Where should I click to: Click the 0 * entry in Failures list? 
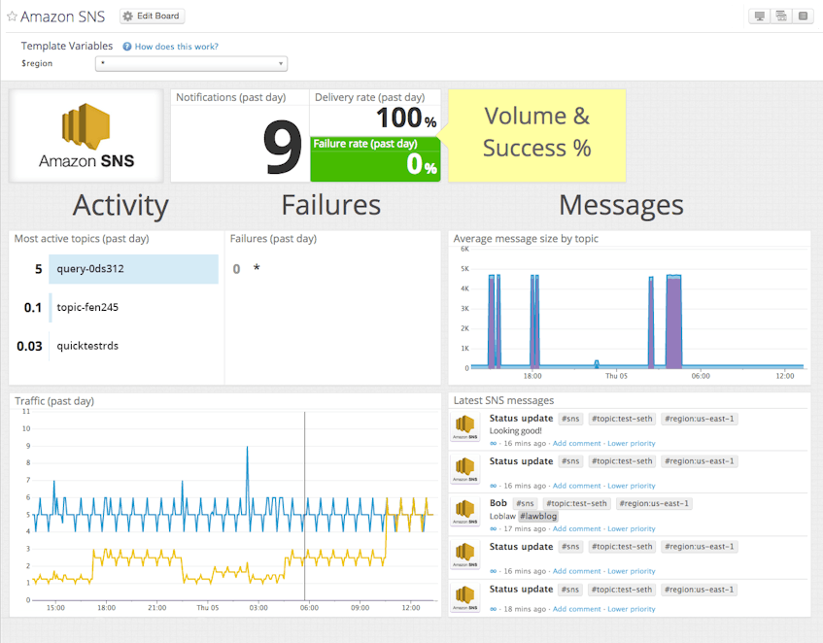click(246, 269)
